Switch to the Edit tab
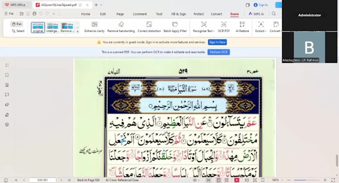The image size is (339, 183). coord(103,14)
